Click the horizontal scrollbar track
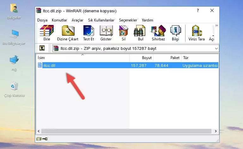Screen dimensions: 243x149 pos(126,131)
